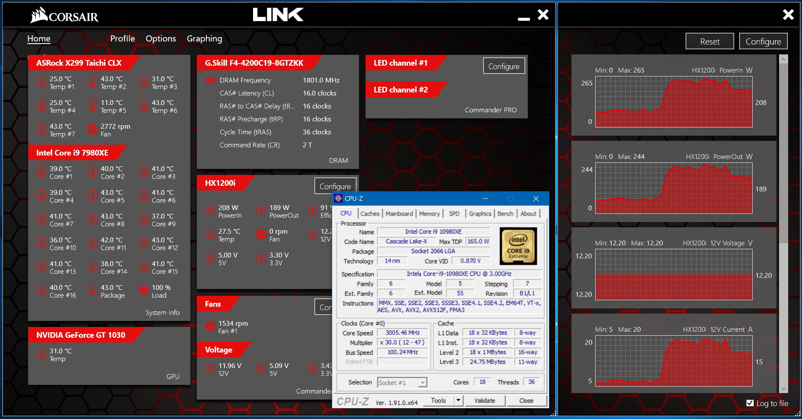Click the 100 % CPU Load icon

coord(144,291)
